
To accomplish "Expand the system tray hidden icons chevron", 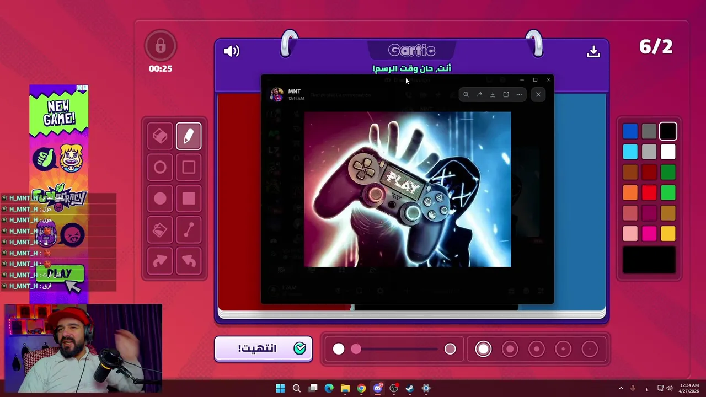I will tap(621, 388).
